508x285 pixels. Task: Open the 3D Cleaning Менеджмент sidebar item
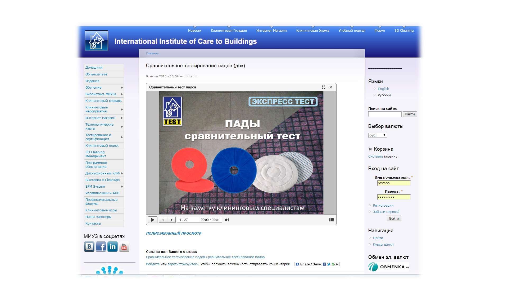[104, 154]
